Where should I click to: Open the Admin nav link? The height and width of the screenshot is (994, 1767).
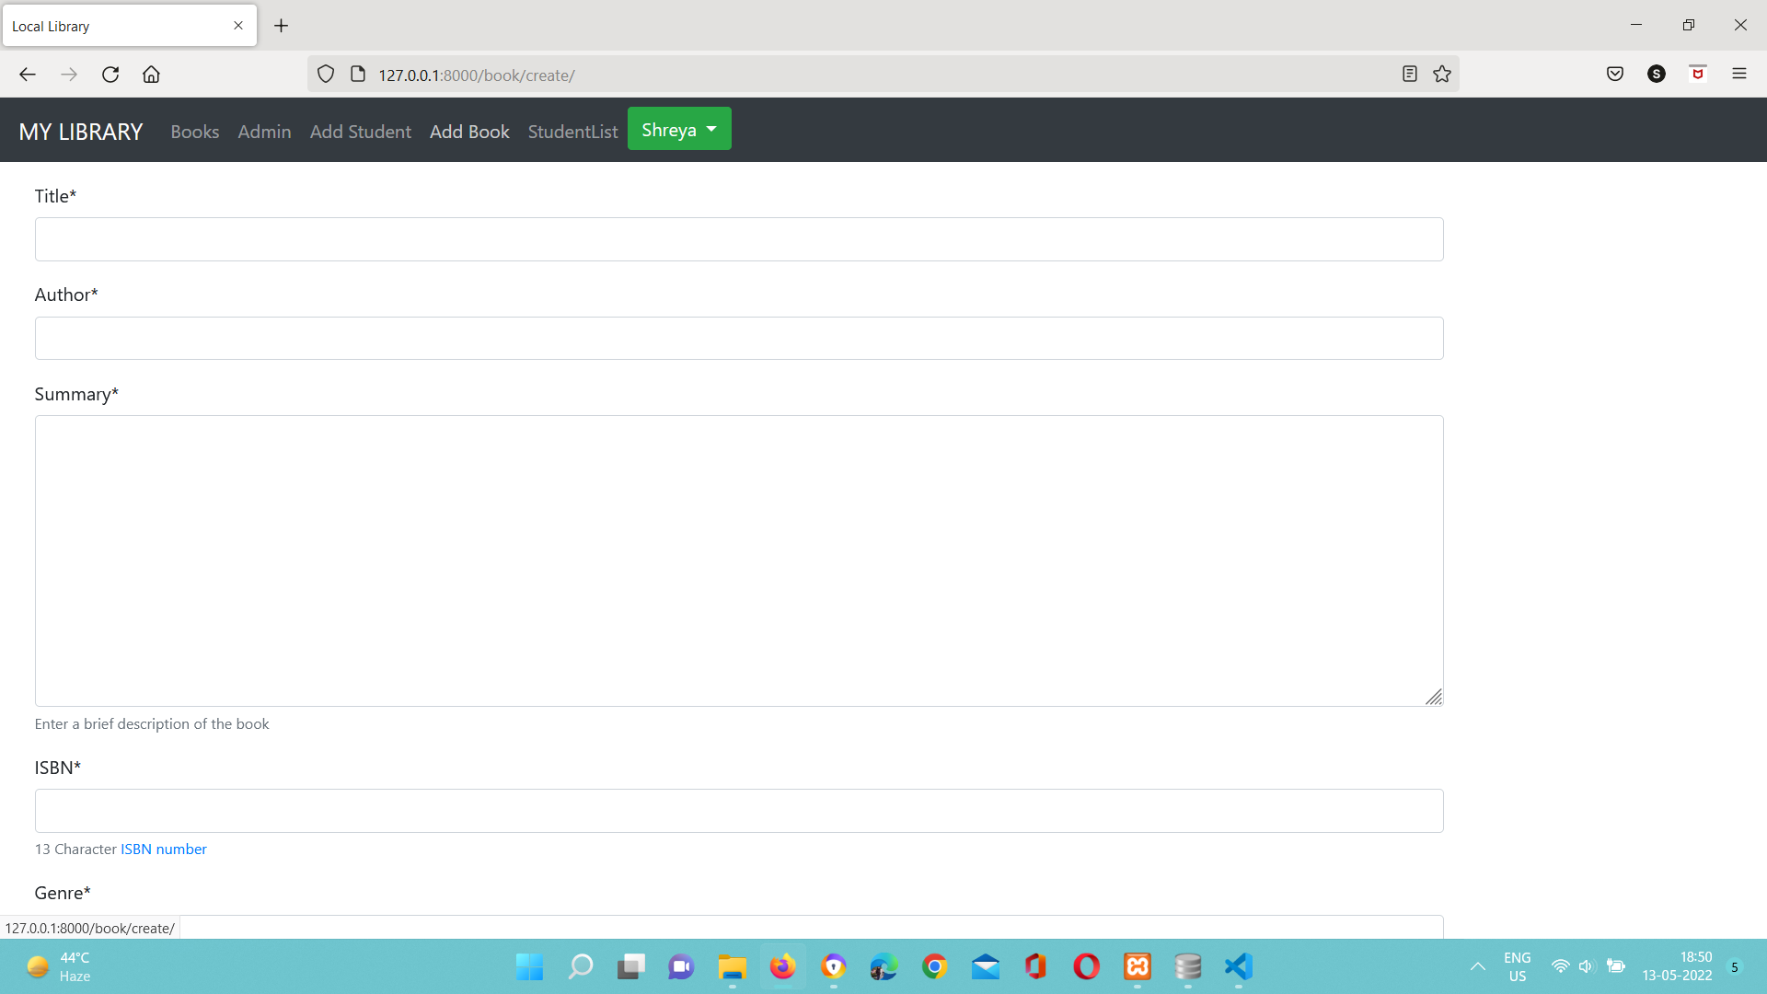pos(264,132)
